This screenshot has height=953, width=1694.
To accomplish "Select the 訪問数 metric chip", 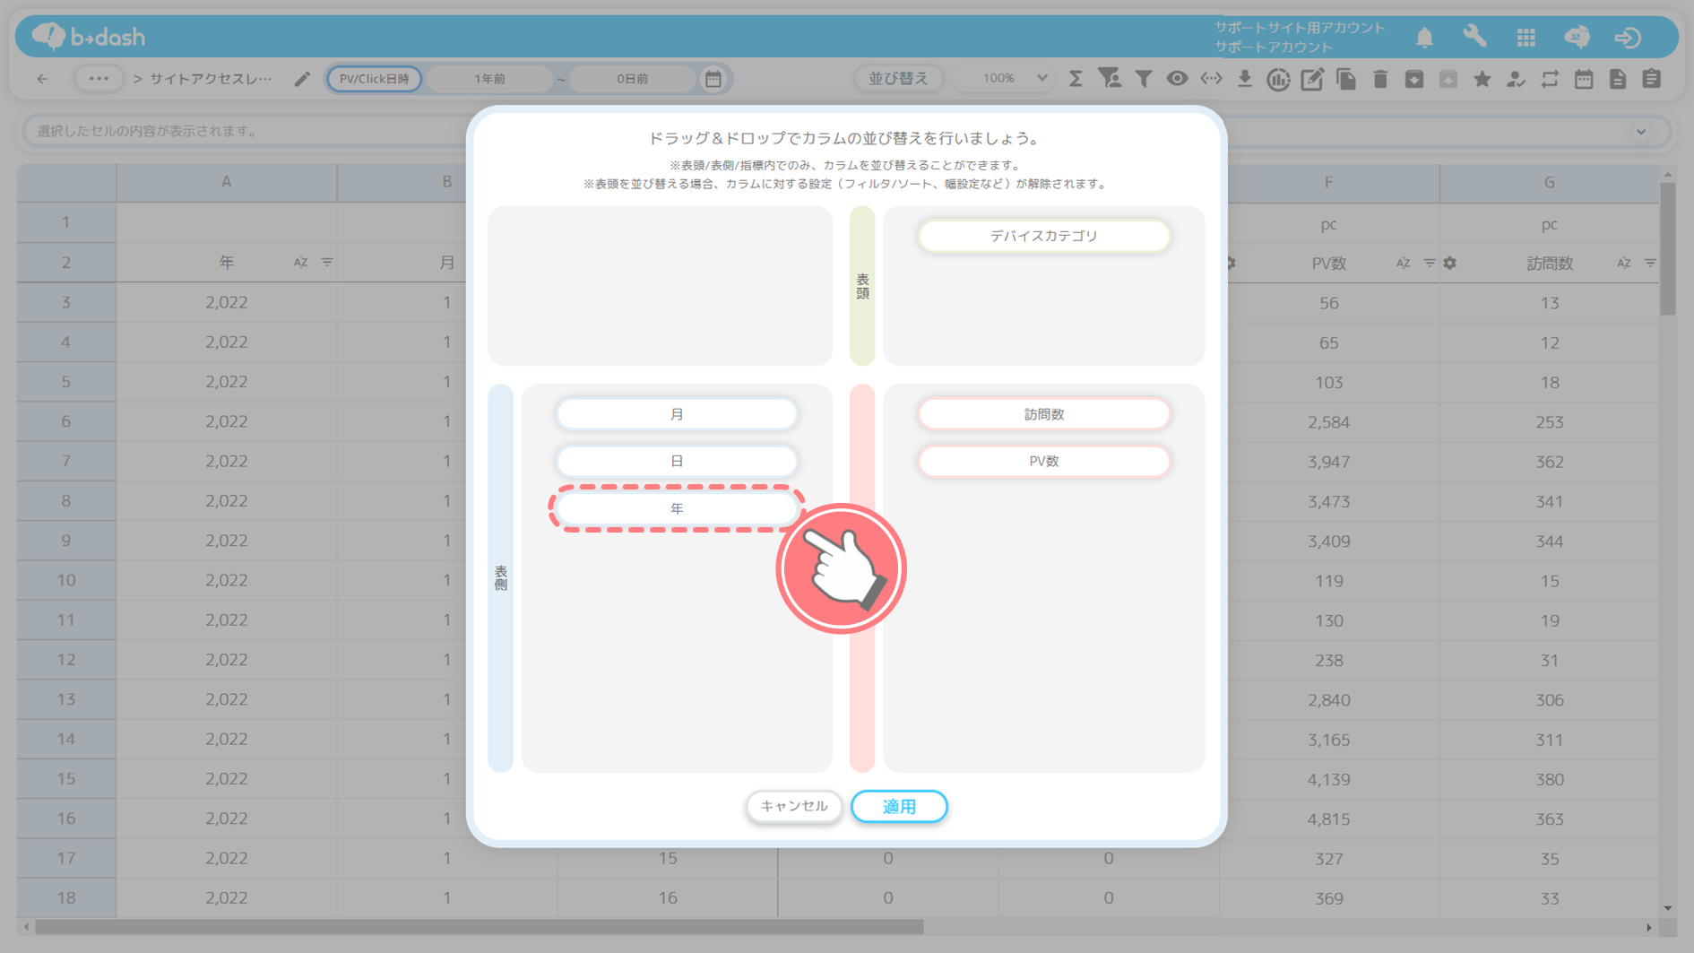I will (1043, 414).
